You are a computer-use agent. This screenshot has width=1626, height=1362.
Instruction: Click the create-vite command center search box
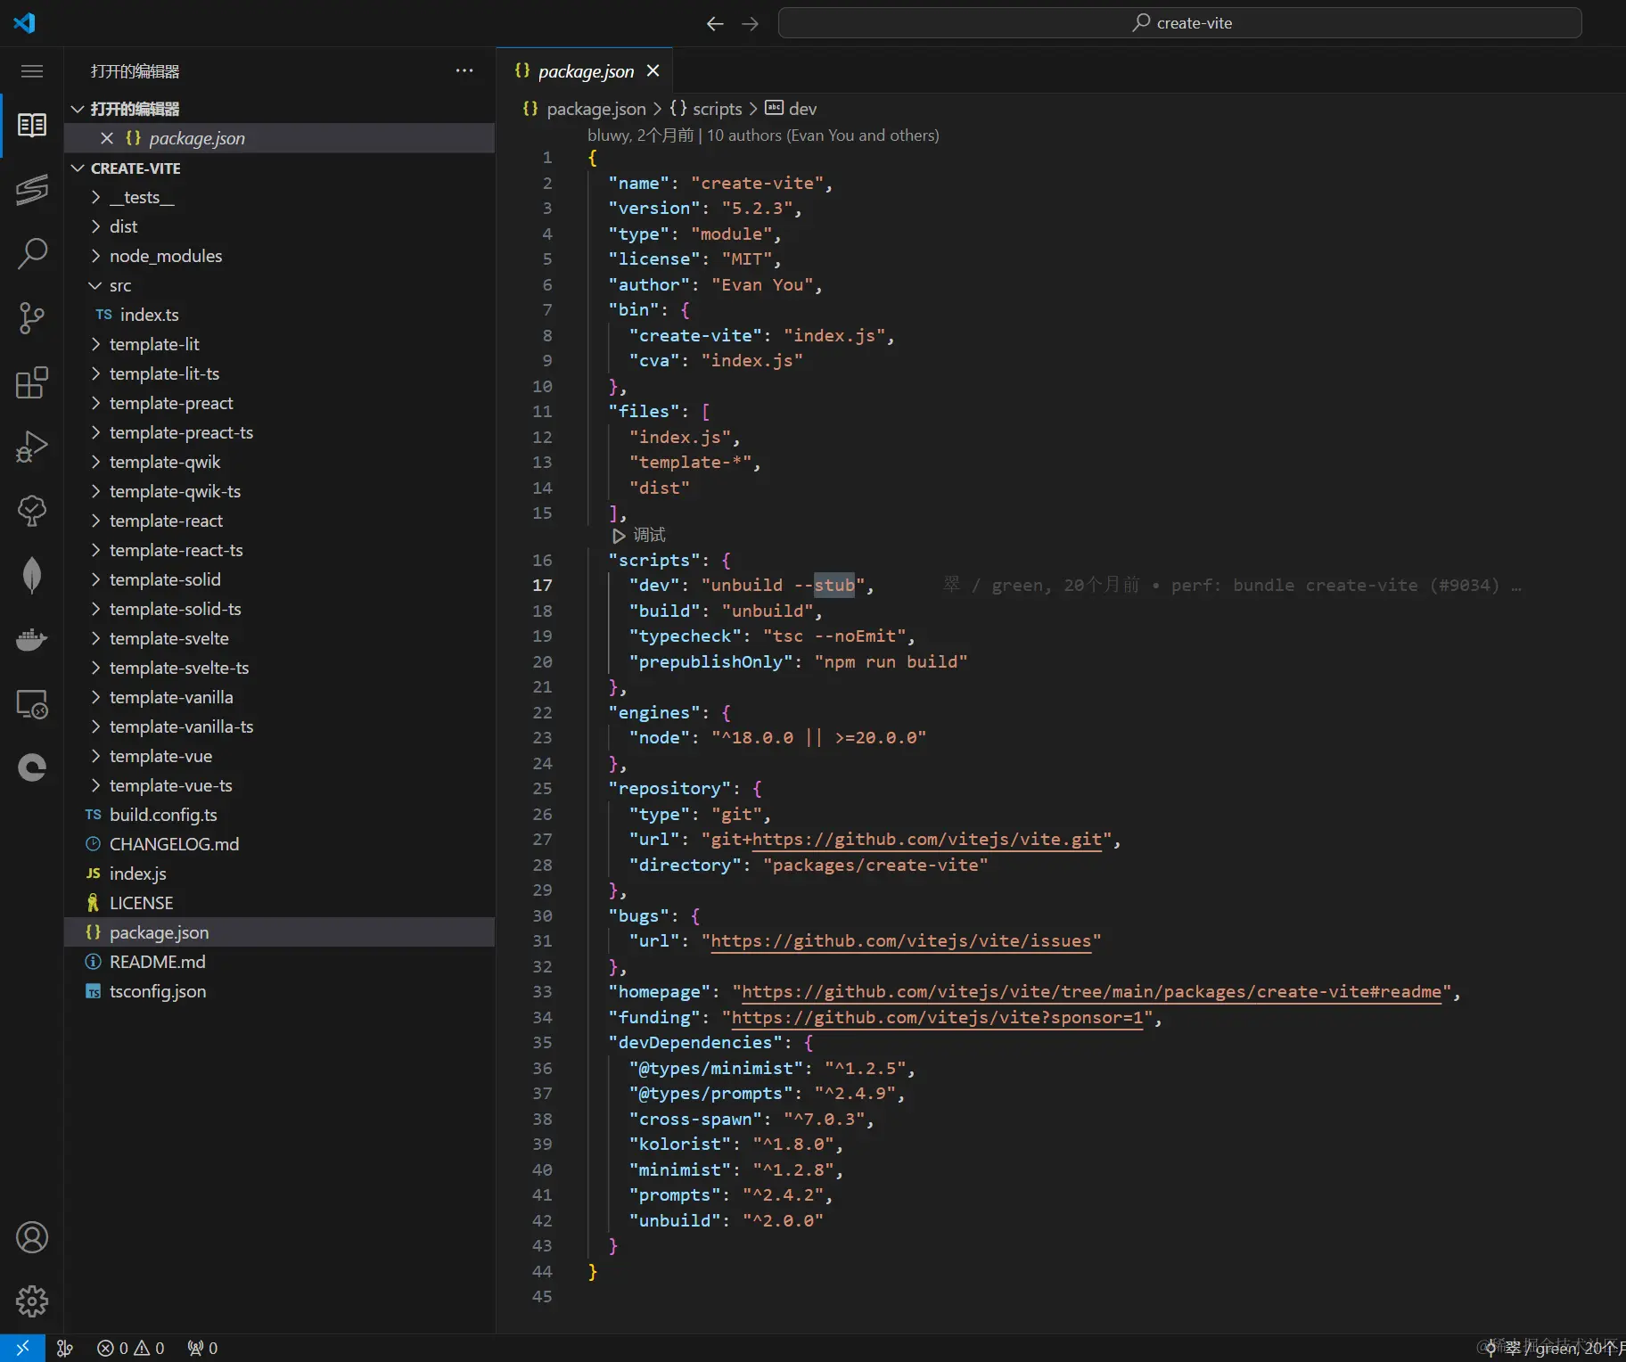point(1180,23)
